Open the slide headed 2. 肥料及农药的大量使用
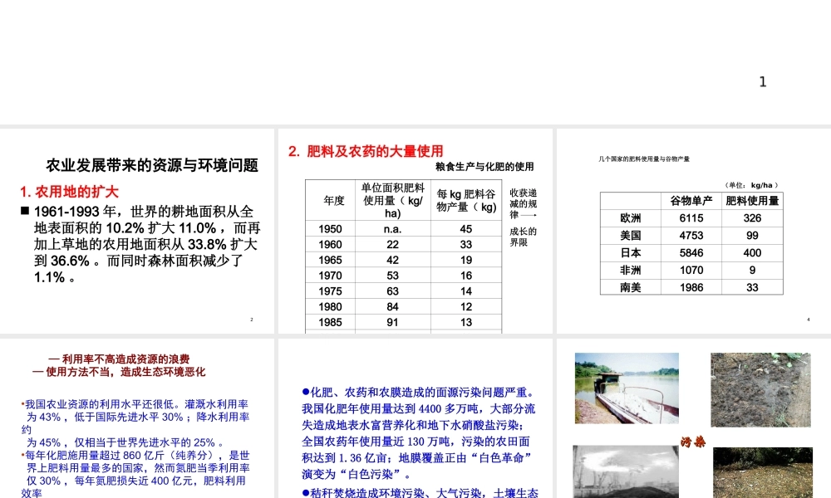The width and height of the screenshot is (831, 498). point(415,232)
